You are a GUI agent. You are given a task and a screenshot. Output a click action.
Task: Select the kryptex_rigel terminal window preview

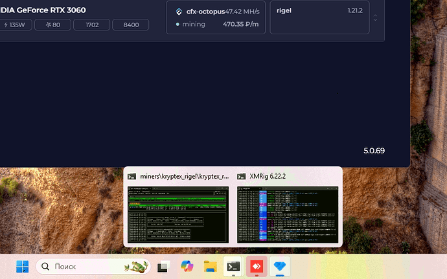point(177,214)
